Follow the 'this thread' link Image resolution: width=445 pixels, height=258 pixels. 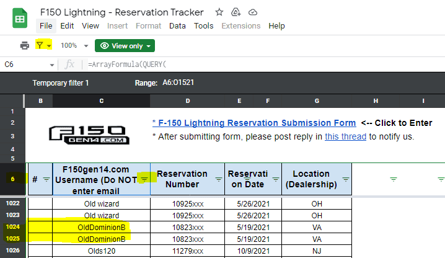point(345,136)
